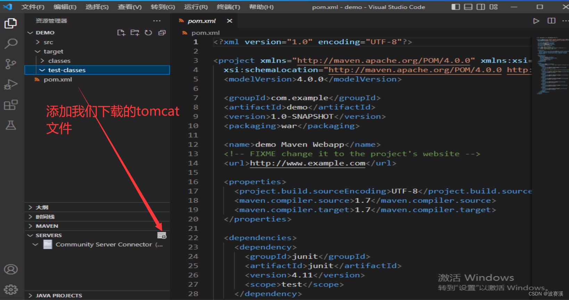The image size is (569, 300).
Task: Click the packaging 'war' value text
Action: (x=289, y=126)
